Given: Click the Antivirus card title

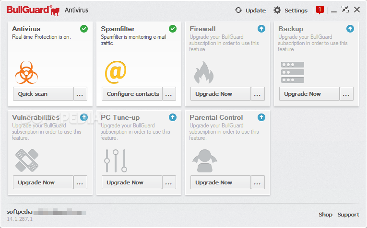Looking at the screenshot, I should (26, 29).
